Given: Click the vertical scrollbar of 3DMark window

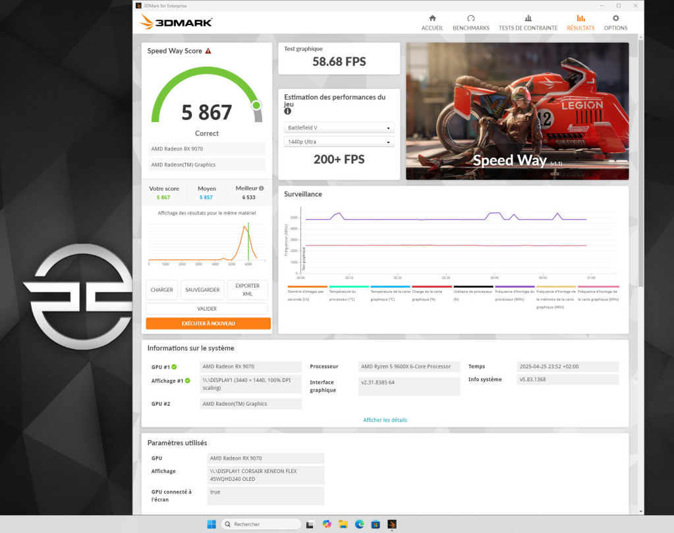Looking at the screenshot, I should tap(640, 164).
